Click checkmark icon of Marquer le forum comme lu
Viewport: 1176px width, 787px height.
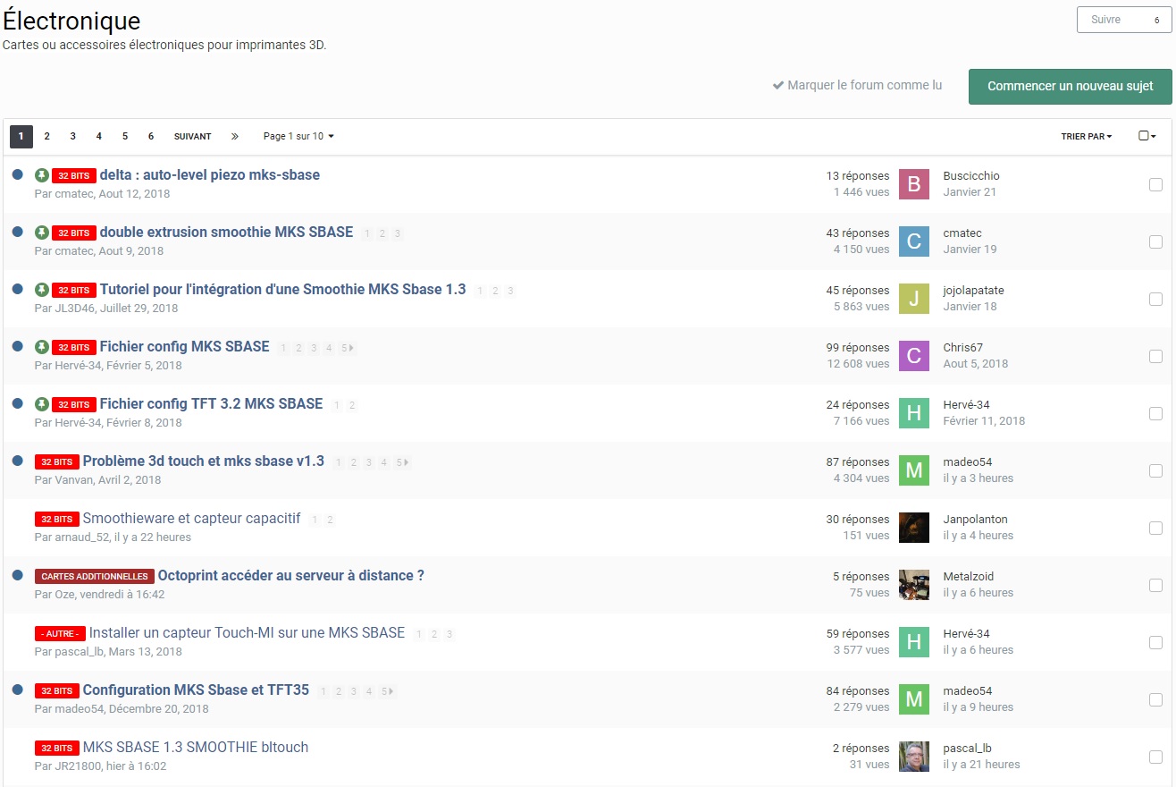pyautogui.click(x=778, y=86)
